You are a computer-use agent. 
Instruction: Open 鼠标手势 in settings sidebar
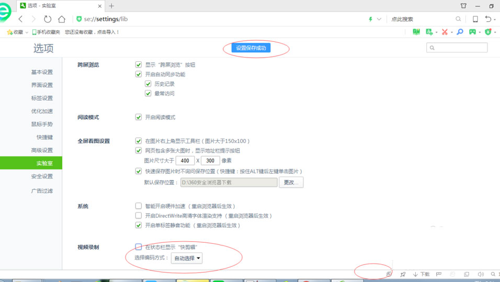click(42, 124)
